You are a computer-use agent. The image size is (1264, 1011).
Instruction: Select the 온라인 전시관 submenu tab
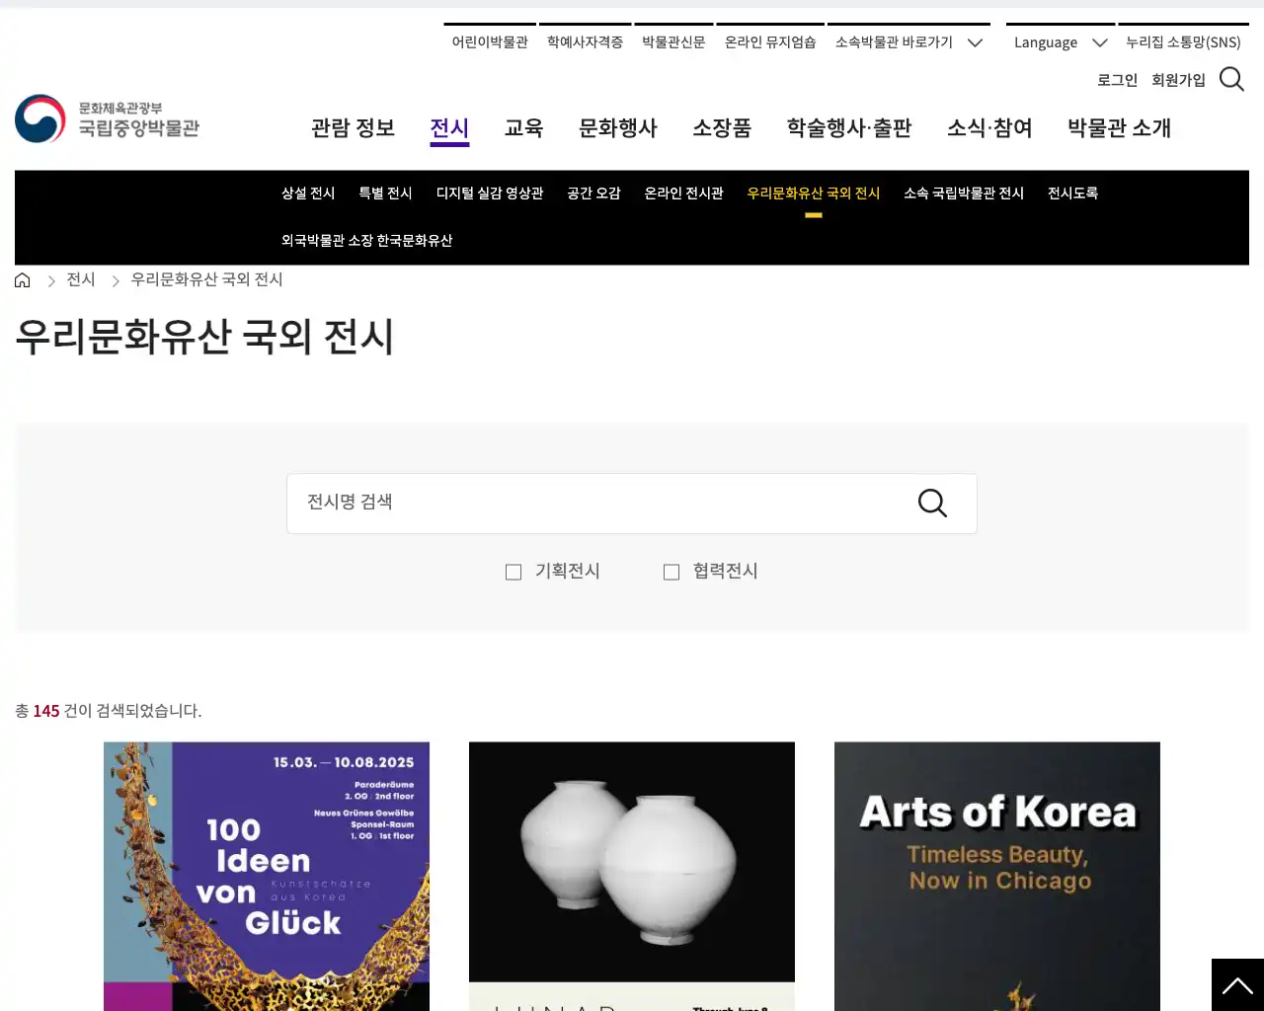(x=683, y=194)
